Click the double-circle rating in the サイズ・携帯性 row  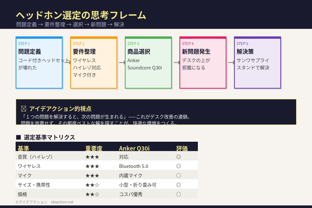click(x=178, y=185)
